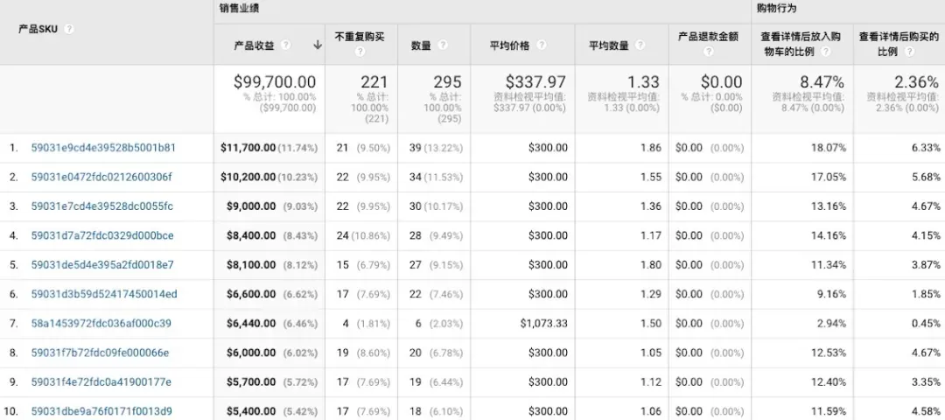Open help icon next to 产品SKU header
Viewport: 945px width, 420px height.
69,29
